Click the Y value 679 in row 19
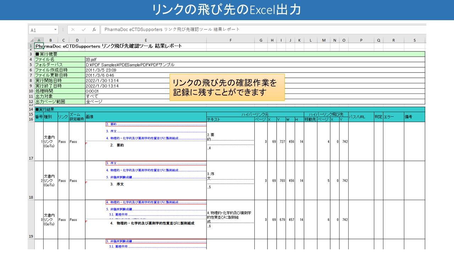 (x=281, y=220)
